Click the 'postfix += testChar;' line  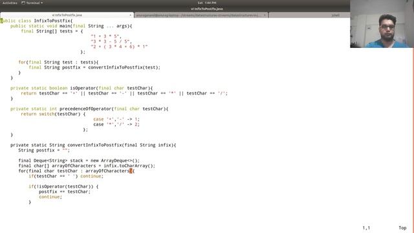click(x=65, y=192)
